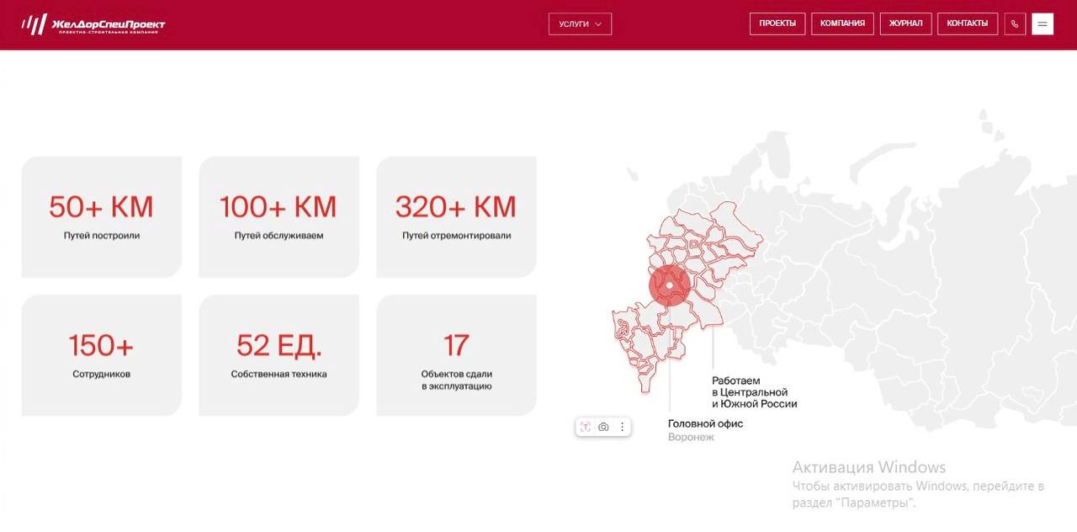Click the 150+ Сотрудников card
1077x532 pixels.
point(102,355)
